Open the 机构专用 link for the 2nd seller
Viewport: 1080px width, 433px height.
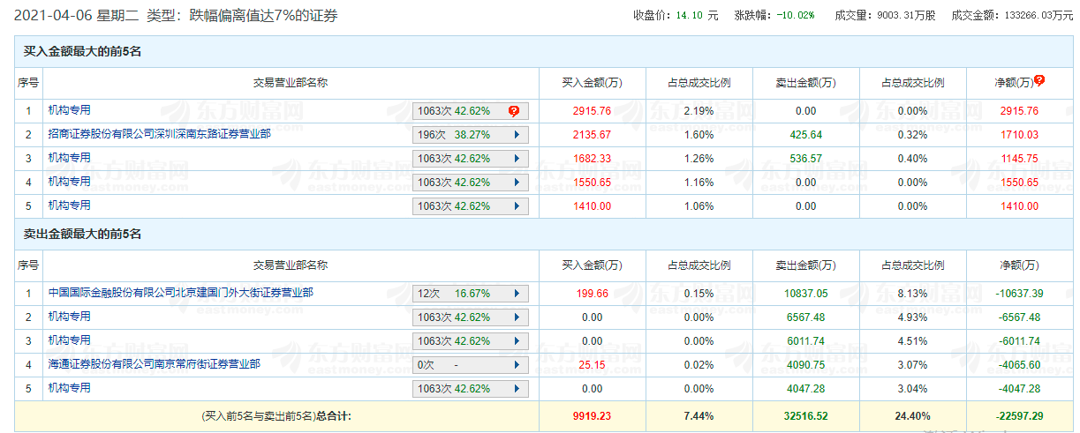tap(69, 317)
